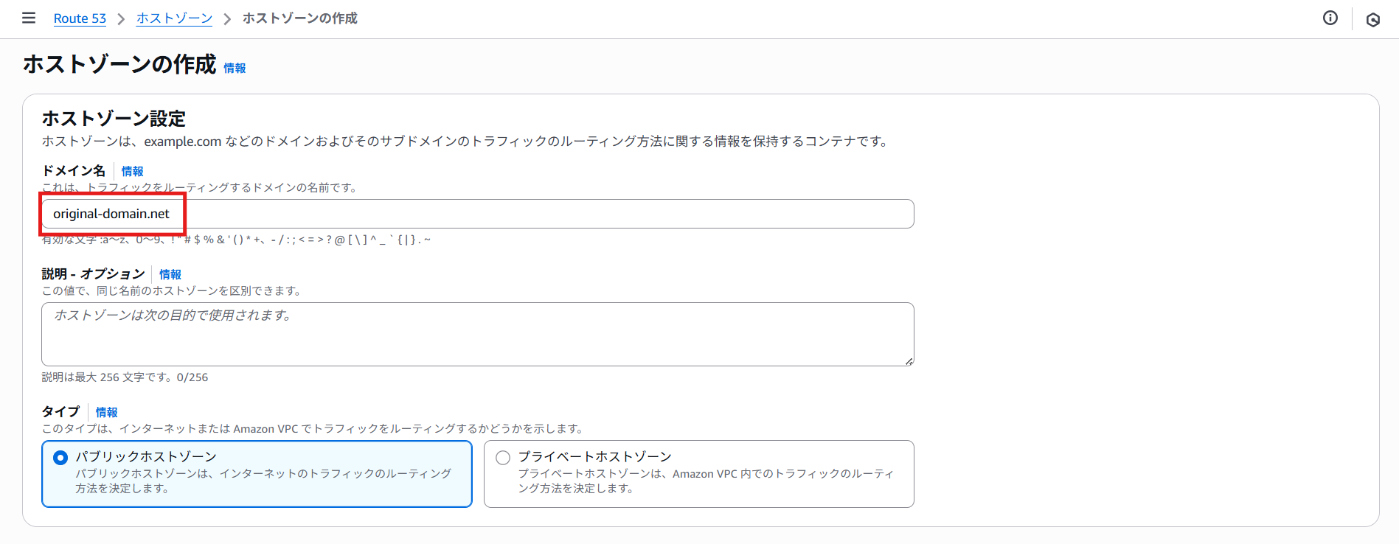This screenshot has height=544, width=1399.
Task: Click the domain name field with original-domain.net
Action: click(478, 214)
